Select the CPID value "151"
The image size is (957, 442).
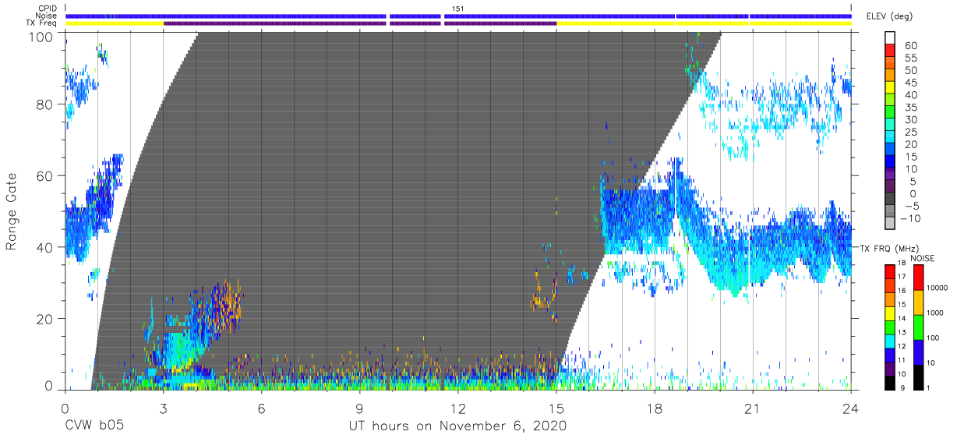tap(457, 9)
